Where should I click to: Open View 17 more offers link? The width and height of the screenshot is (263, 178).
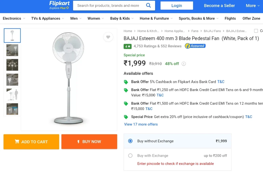tap(141, 124)
